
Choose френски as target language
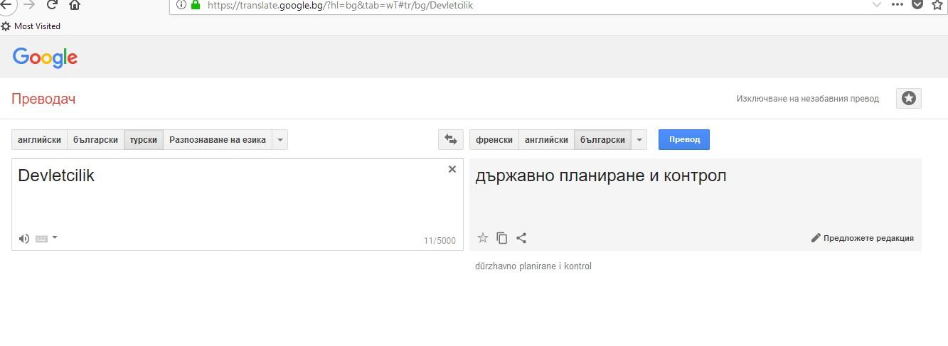494,140
